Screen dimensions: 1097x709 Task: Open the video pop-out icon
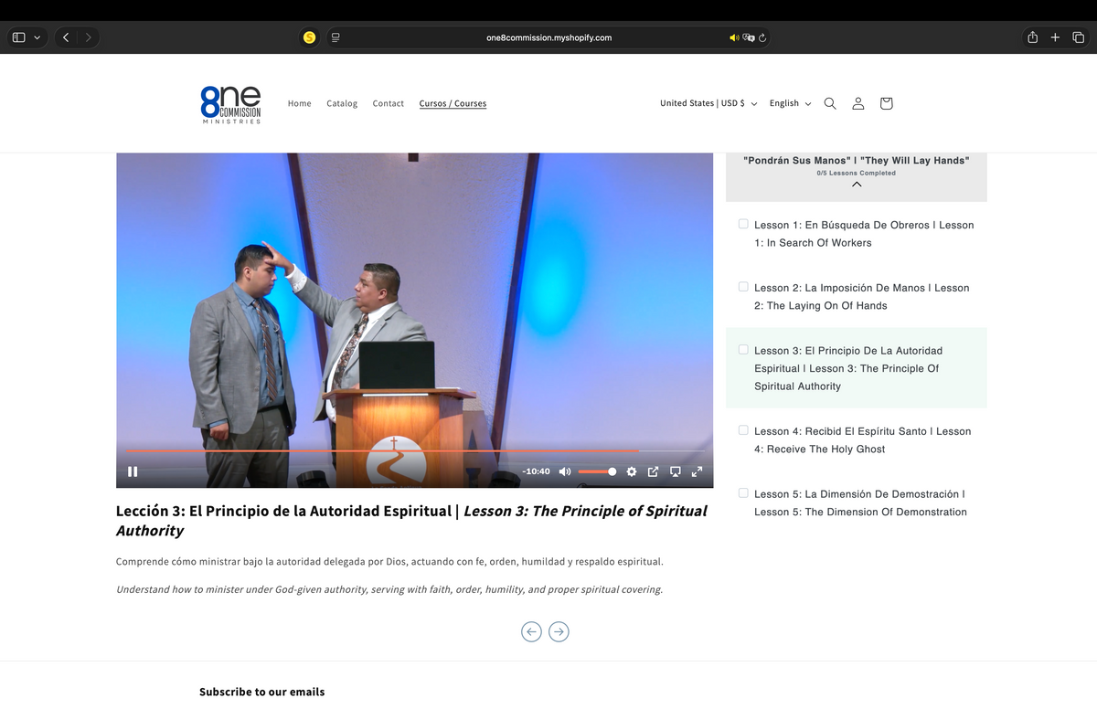click(653, 471)
